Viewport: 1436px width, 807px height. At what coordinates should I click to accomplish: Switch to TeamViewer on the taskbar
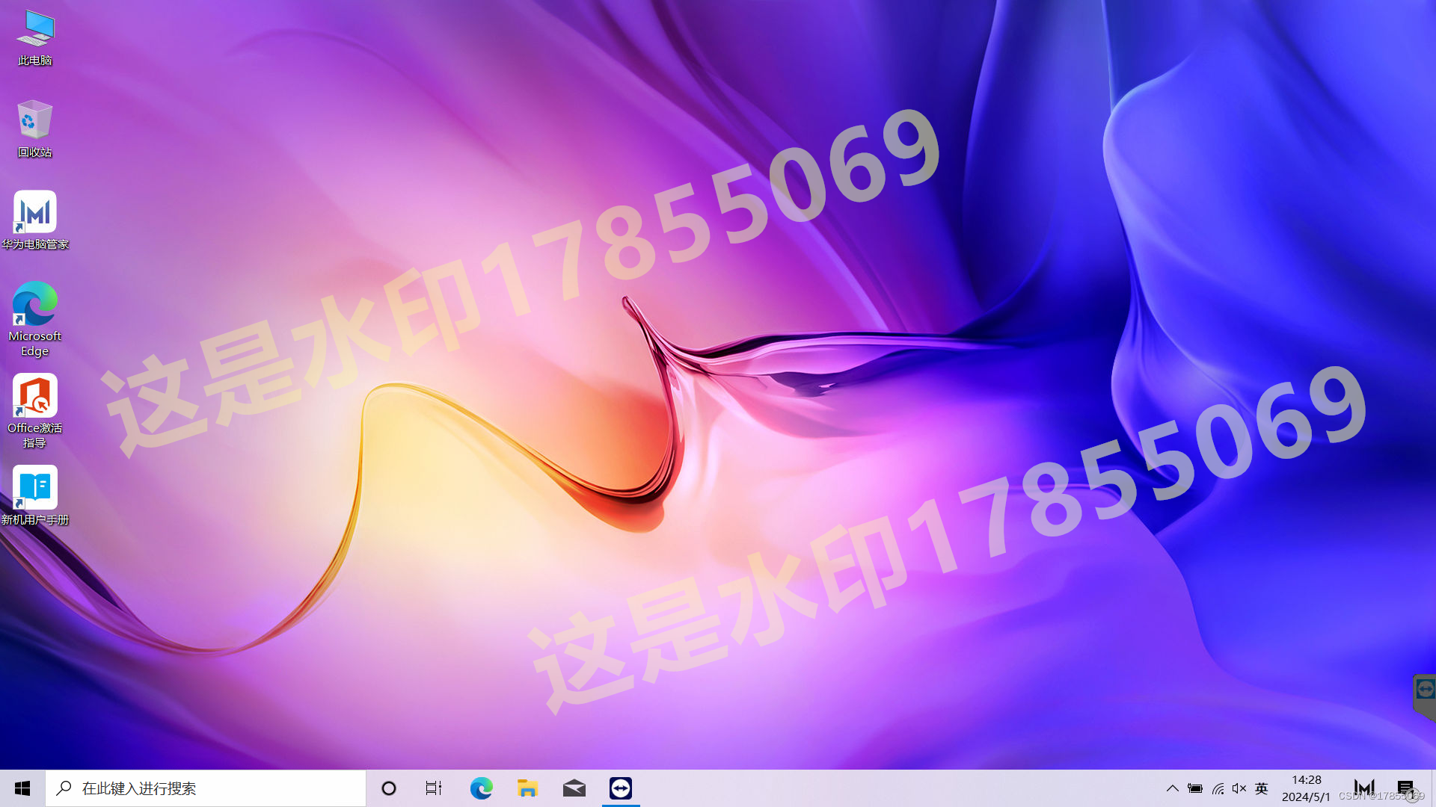pyautogui.click(x=621, y=788)
